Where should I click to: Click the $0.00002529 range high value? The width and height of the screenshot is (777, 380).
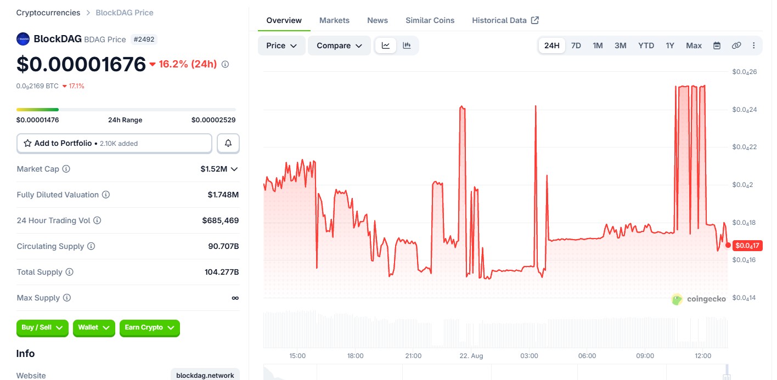tap(213, 120)
